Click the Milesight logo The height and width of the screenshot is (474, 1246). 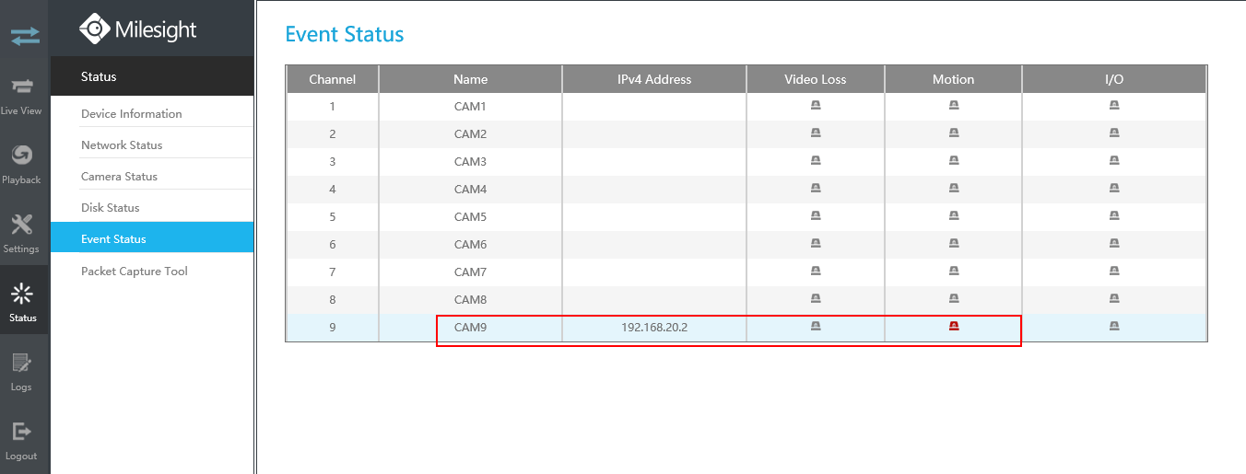click(x=138, y=29)
